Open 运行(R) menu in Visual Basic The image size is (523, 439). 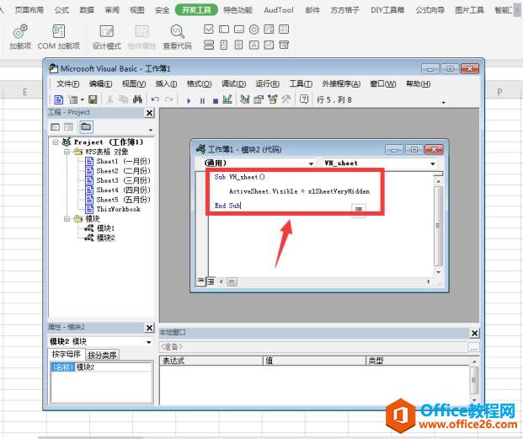pyautogui.click(x=268, y=83)
